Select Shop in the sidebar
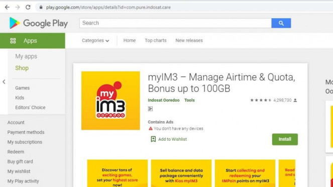The width and height of the screenshot is (333, 187). coord(22,68)
